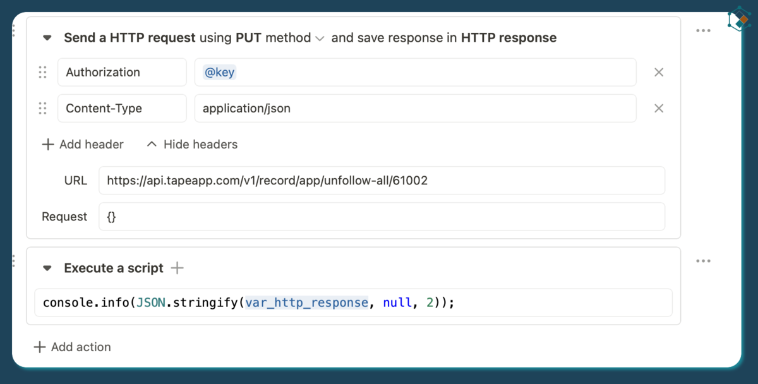Focus the Request body field
Screen dimensions: 758x384
382,217
